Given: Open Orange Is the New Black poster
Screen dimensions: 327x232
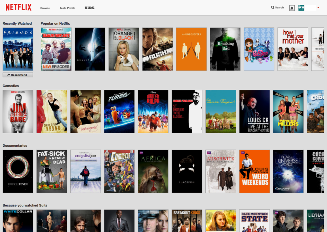Looking at the screenshot, I should pyautogui.click(x=124, y=49).
